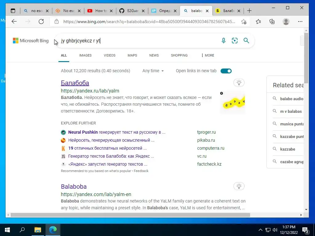Close the GitHub E2Guar tab

click(143, 11)
